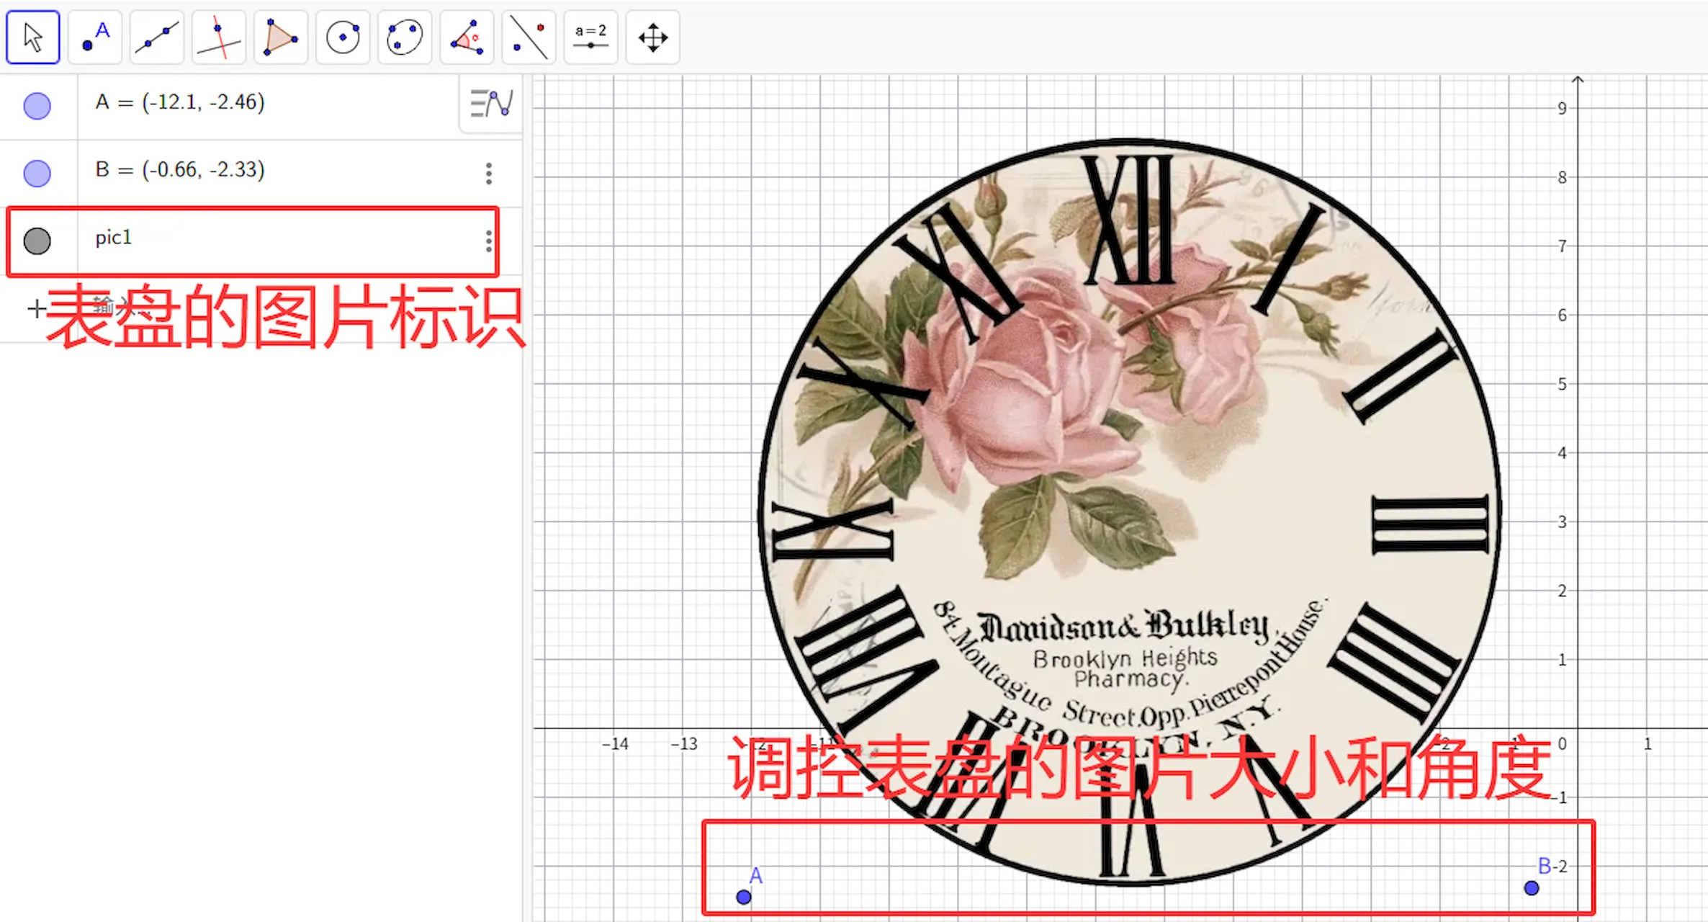Select the Move arrow tool

(x=33, y=37)
